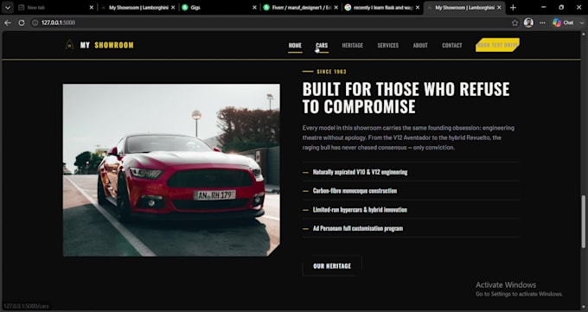Open the CARS navigation link
The height and width of the screenshot is (312, 588).
click(322, 46)
